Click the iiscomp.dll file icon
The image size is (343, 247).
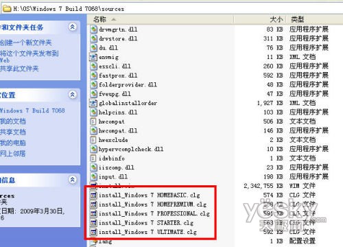point(93,167)
